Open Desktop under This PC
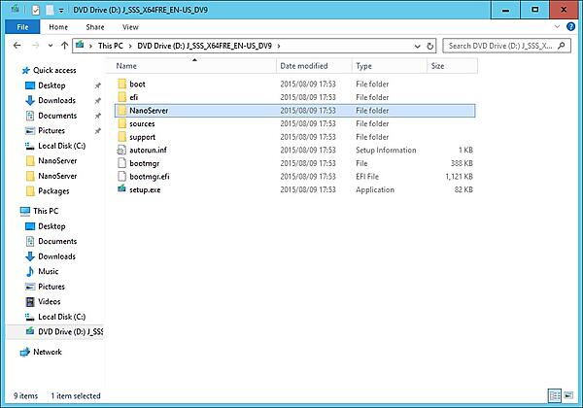Viewport: 583px width, 408px height. (51, 226)
